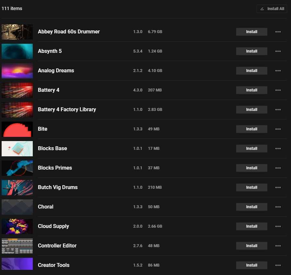Click the Butch Vig Drums artwork thumbnail
This screenshot has width=291, height=275.
pos(17,187)
